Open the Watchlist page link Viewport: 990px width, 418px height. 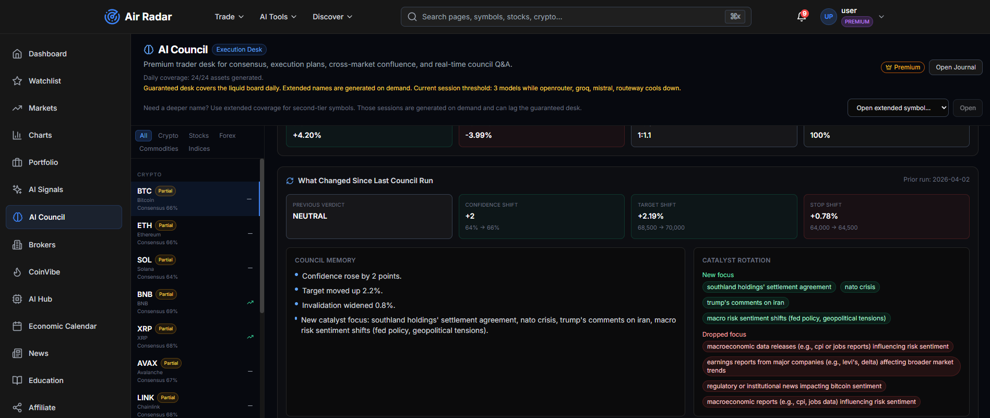tap(45, 81)
